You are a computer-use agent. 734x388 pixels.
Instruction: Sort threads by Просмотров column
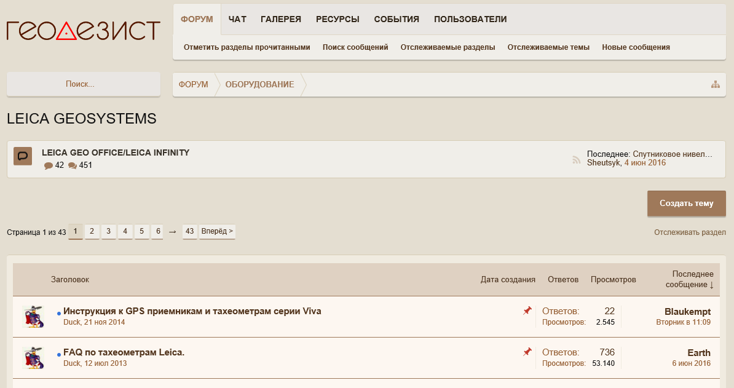[x=614, y=279]
